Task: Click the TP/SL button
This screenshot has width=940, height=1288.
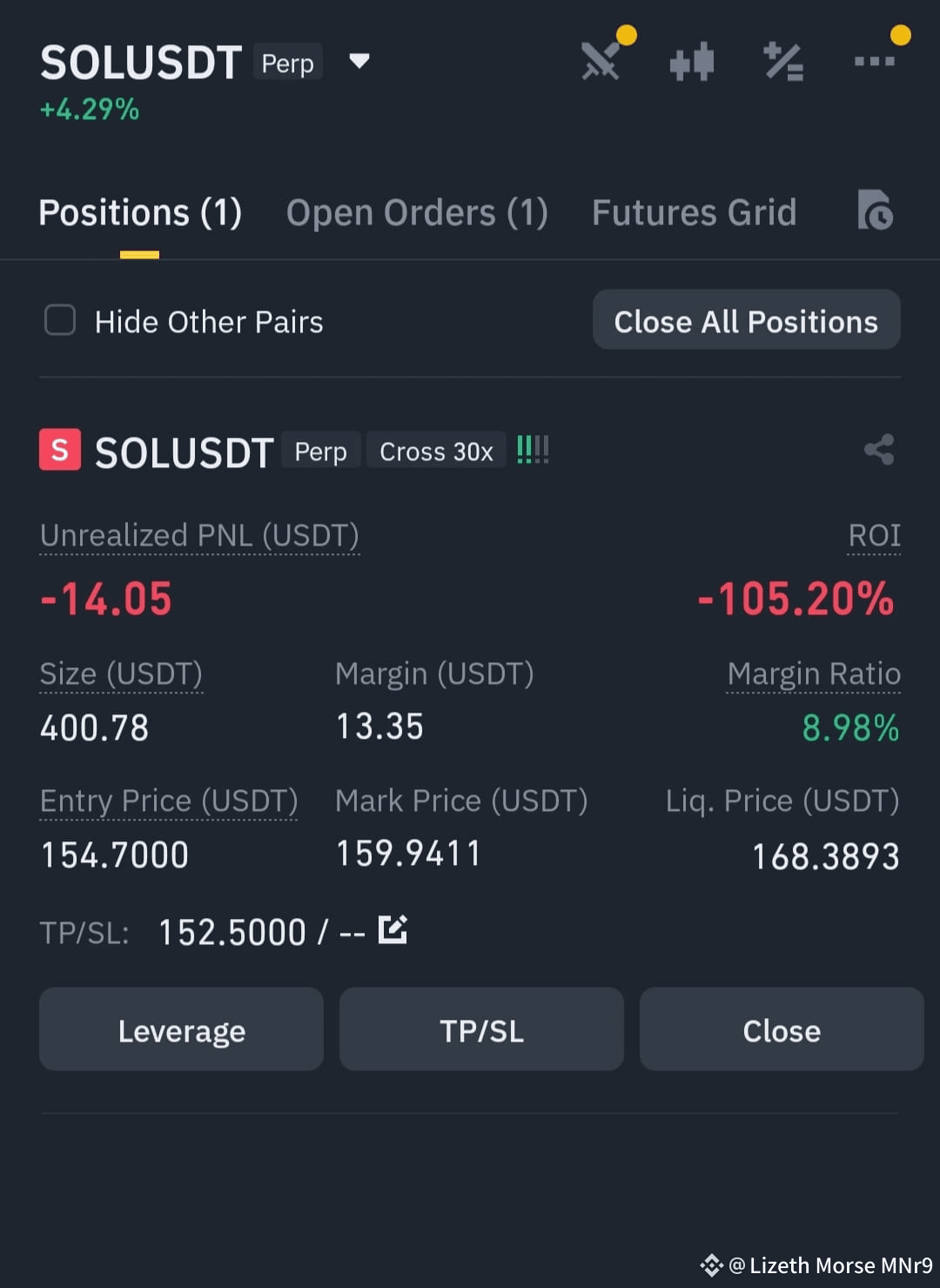Action: pos(481,1030)
